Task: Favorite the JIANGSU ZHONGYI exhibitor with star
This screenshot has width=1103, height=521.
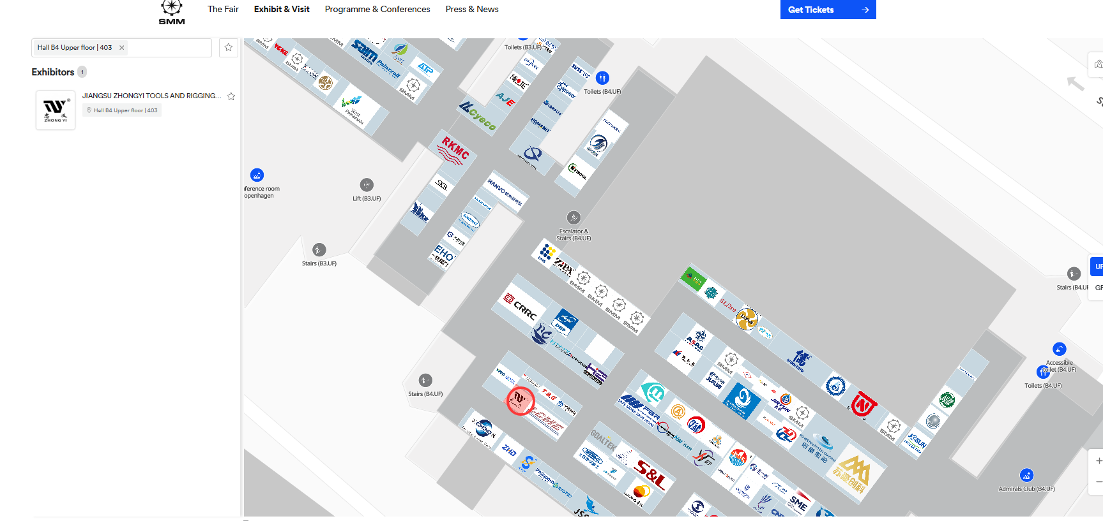Action: coord(231,96)
